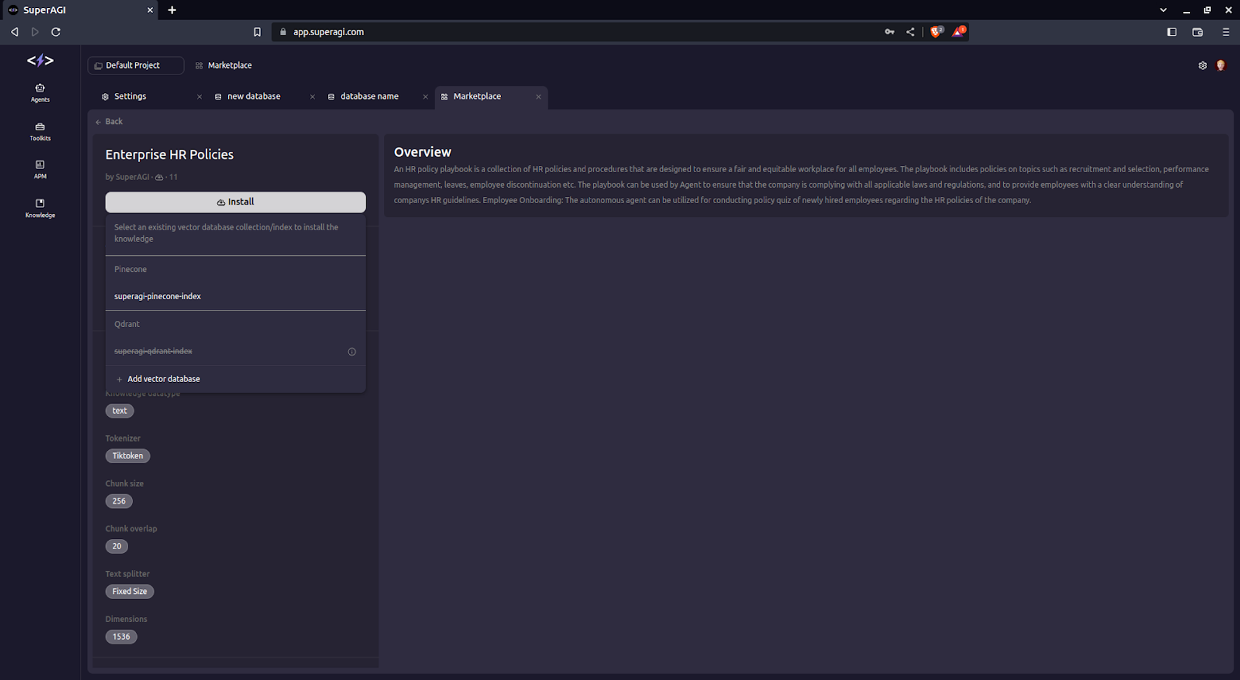Switch to the database name tab
This screenshot has width=1240, height=680.
[x=369, y=97]
